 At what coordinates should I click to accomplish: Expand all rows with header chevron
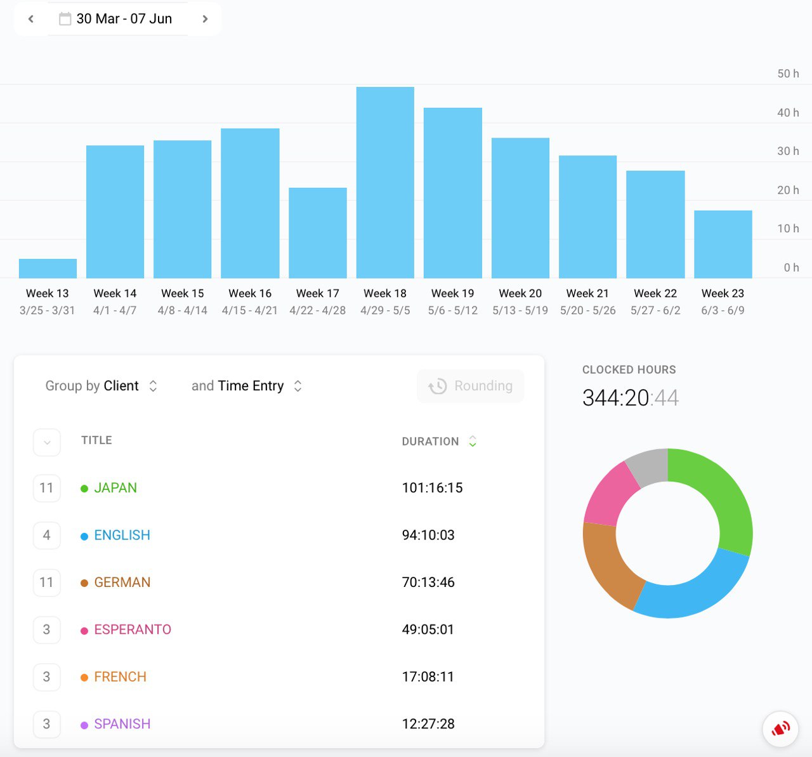click(x=47, y=442)
